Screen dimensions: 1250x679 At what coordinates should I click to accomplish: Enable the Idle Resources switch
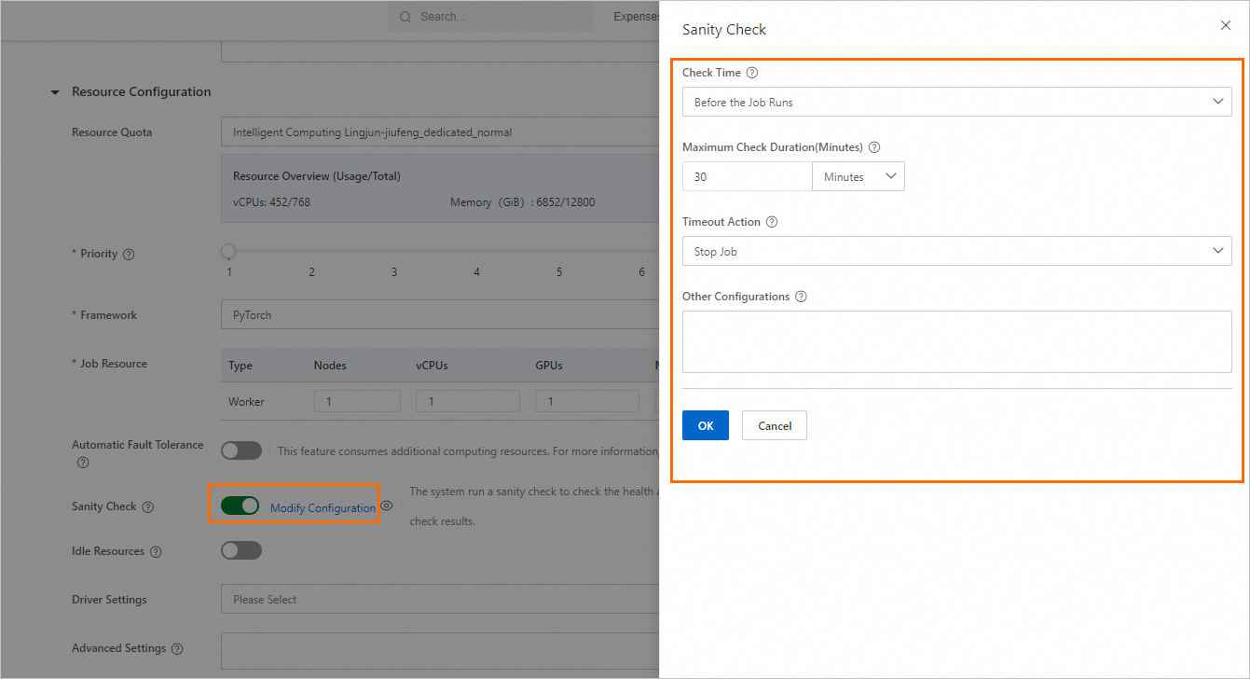241,550
